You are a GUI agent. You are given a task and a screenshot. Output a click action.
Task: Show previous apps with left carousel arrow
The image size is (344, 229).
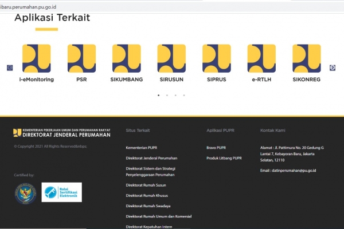[10, 68]
